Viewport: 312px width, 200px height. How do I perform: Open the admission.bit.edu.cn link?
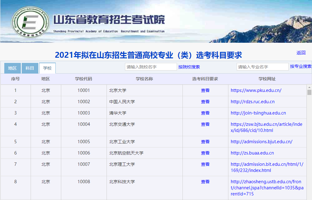[267, 167]
